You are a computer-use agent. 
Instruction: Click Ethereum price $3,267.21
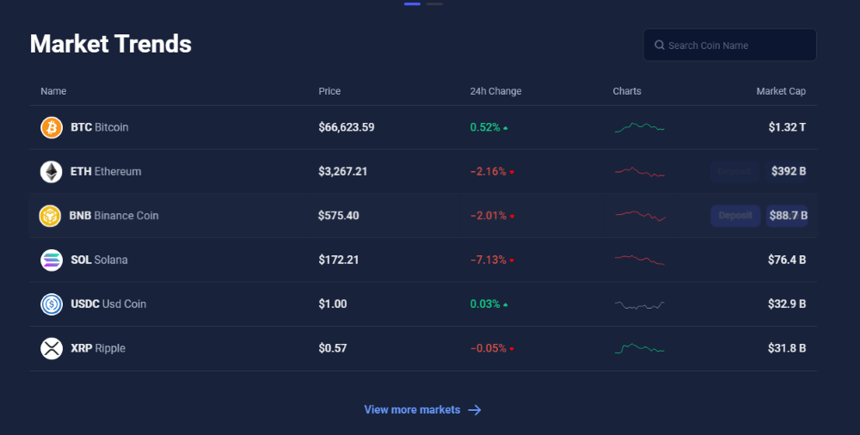pyautogui.click(x=343, y=172)
